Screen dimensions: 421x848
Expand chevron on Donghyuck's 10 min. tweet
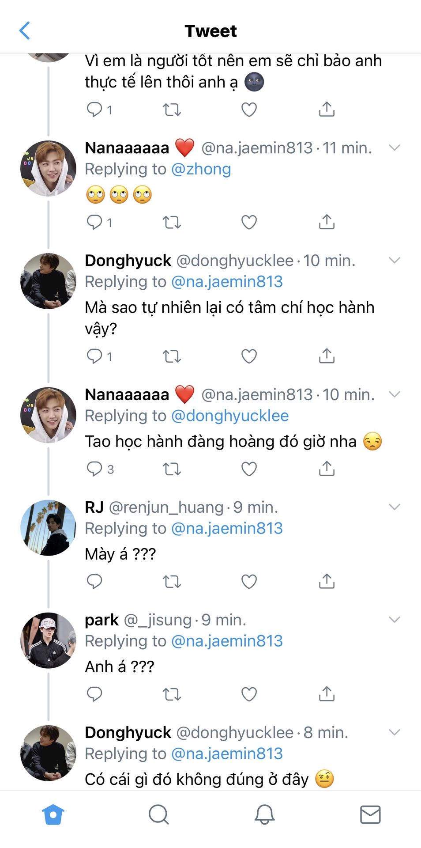[394, 260]
